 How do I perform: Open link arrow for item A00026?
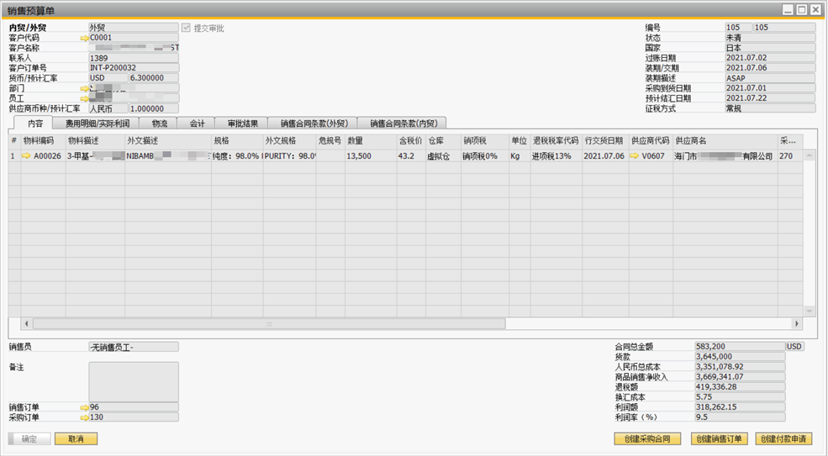click(x=26, y=155)
